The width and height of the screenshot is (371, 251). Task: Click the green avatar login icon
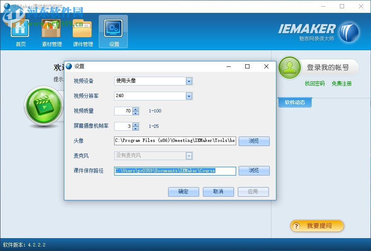(289, 68)
